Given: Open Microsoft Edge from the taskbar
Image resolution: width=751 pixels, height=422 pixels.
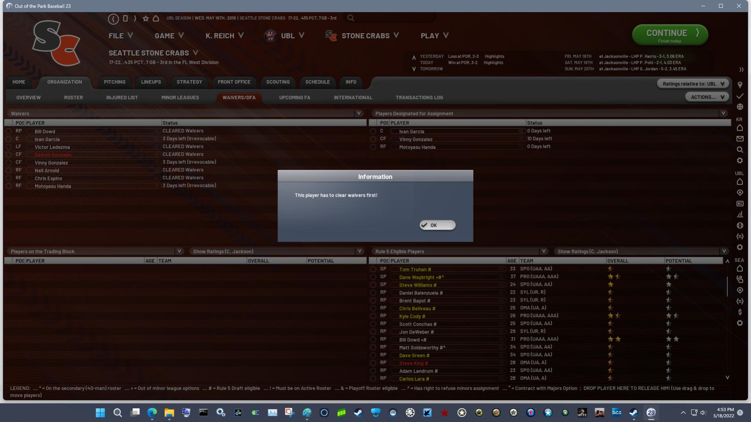Looking at the screenshot, I should [x=152, y=413].
